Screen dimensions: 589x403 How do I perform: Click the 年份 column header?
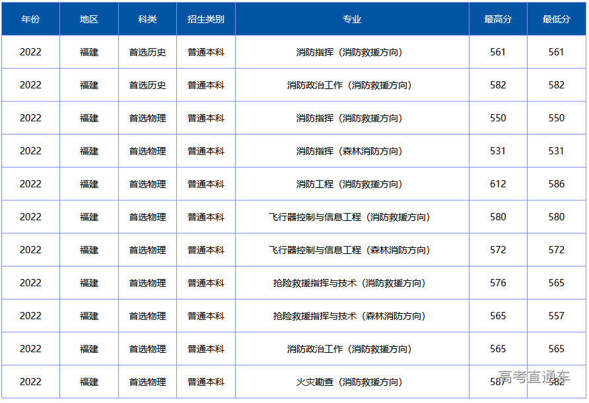click(x=30, y=19)
